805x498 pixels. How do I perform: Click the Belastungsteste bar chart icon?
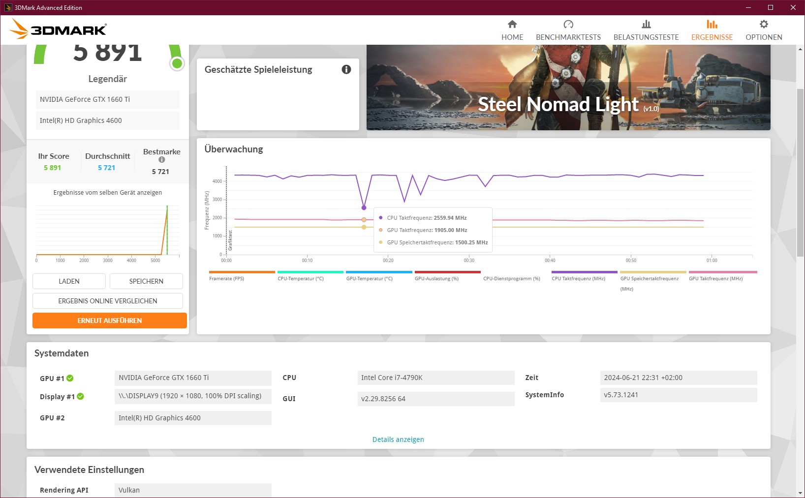646,24
